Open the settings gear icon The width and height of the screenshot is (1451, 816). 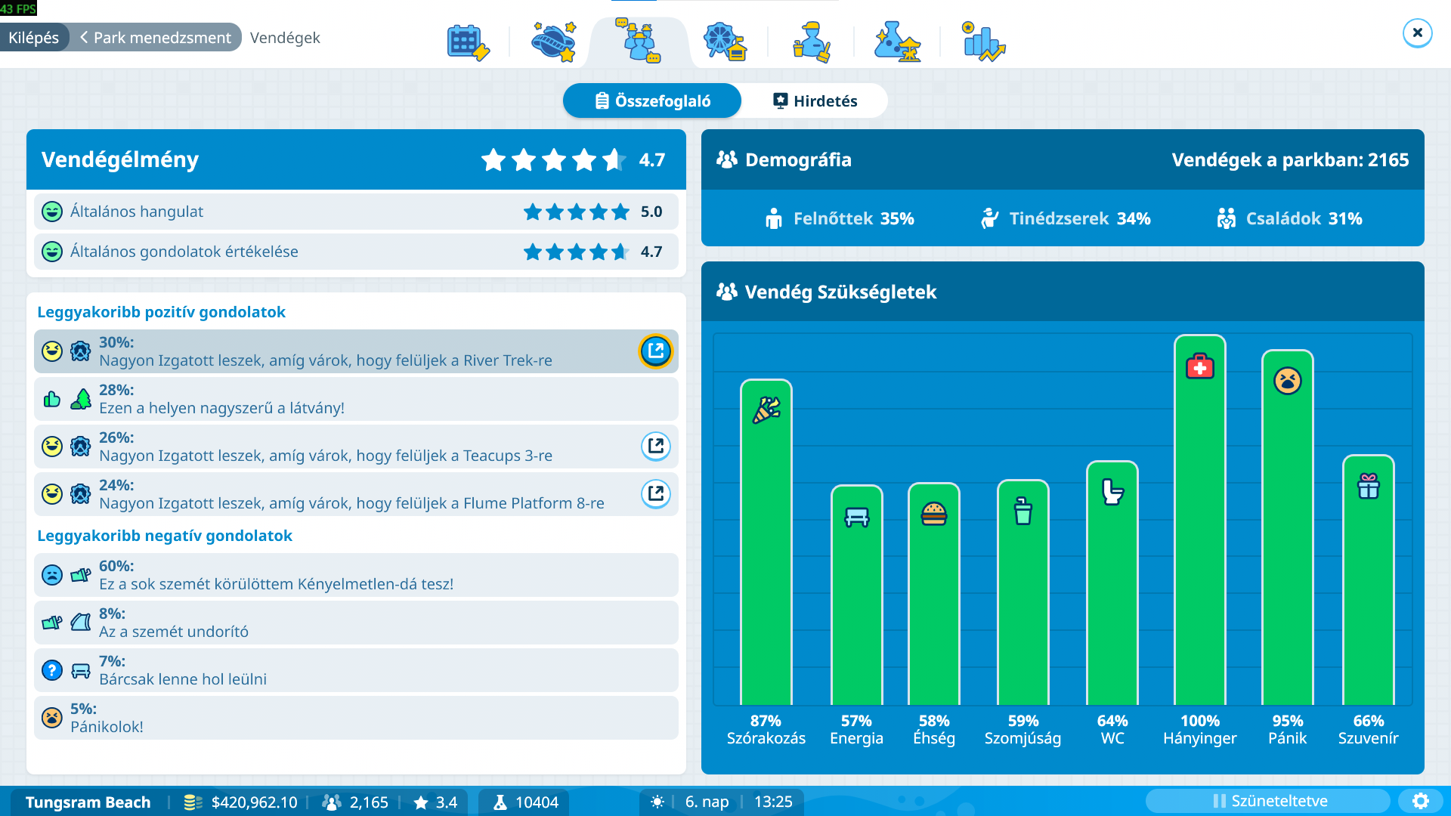click(x=1421, y=801)
